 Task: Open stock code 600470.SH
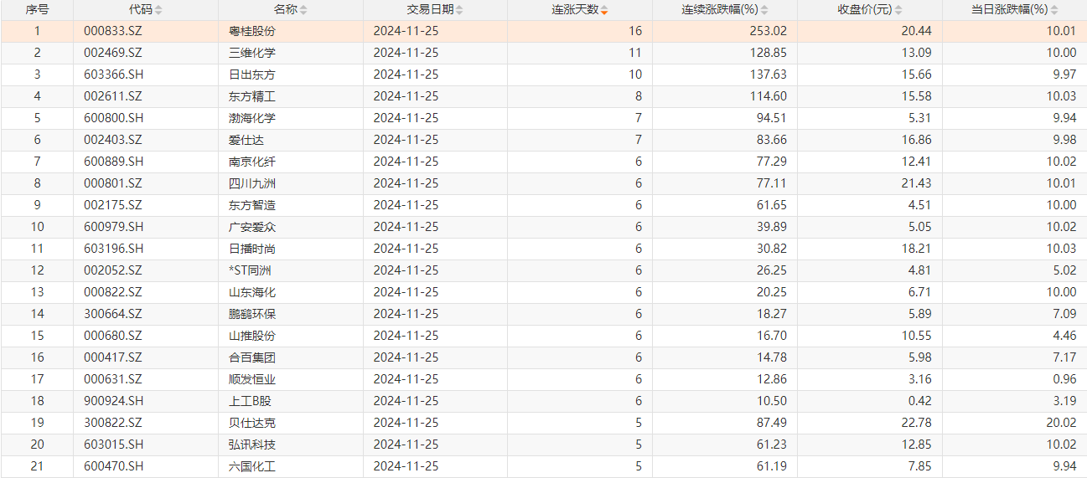(x=114, y=466)
